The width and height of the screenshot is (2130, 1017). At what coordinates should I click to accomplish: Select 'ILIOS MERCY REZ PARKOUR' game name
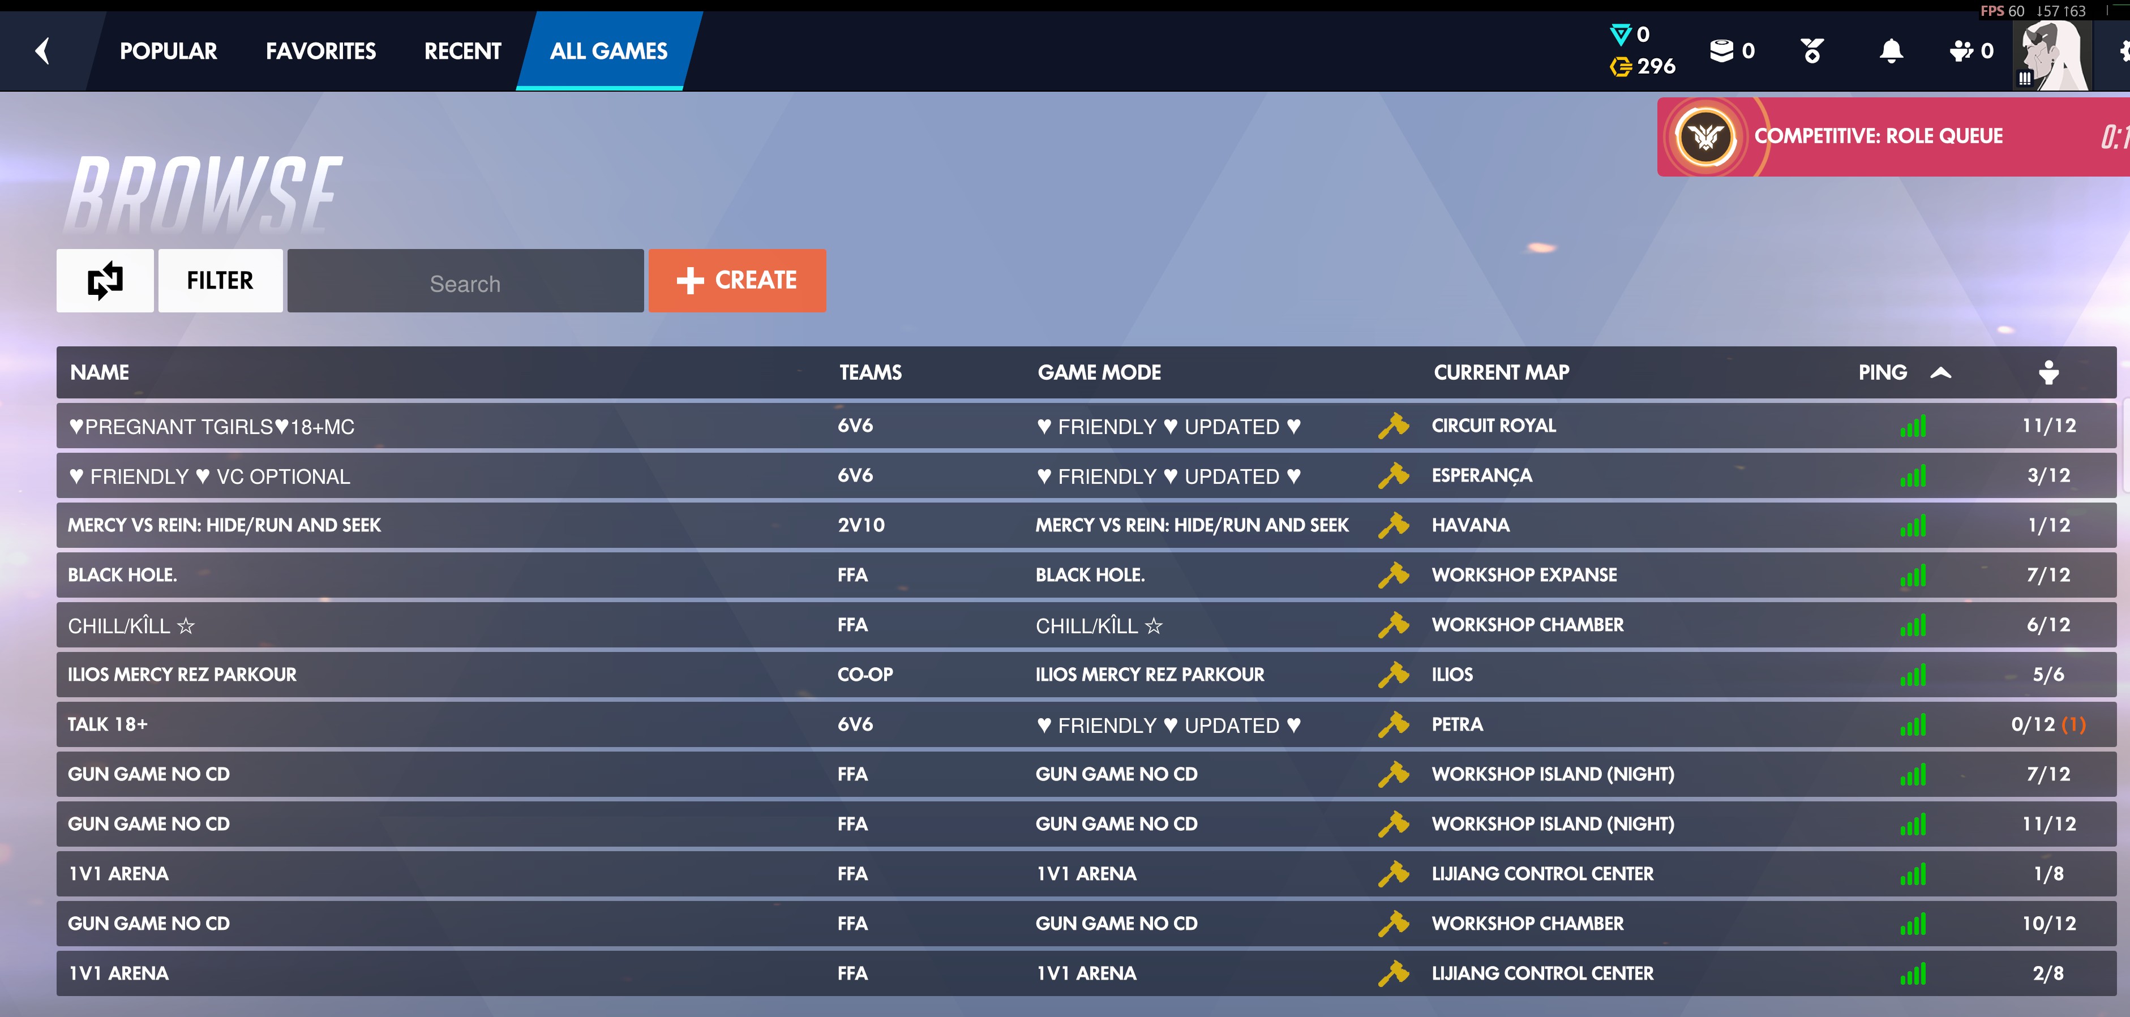coord(182,675)
